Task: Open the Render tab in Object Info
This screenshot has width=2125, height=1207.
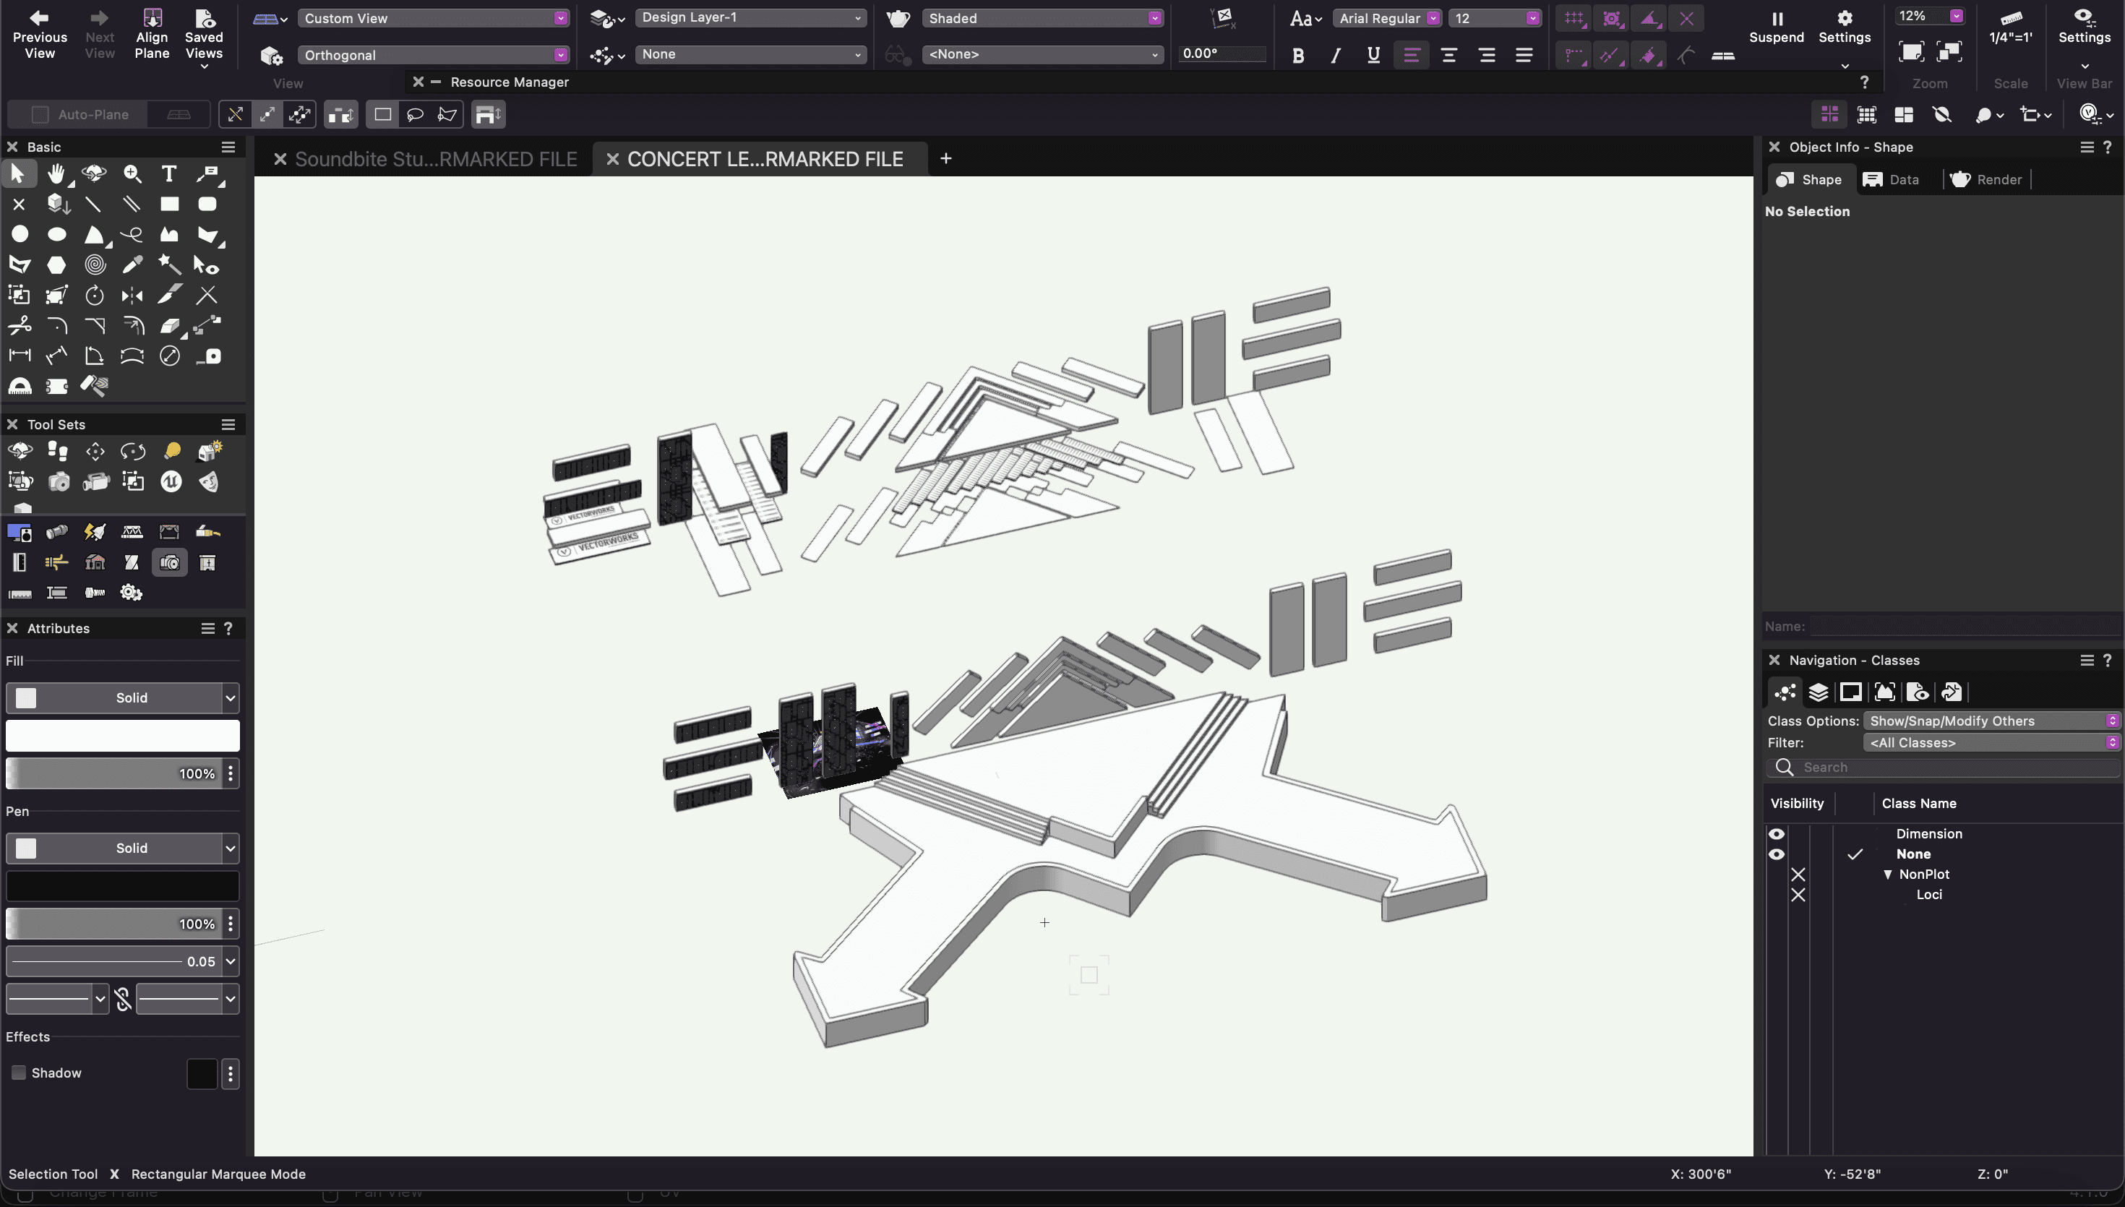Action: (1987, 180)
